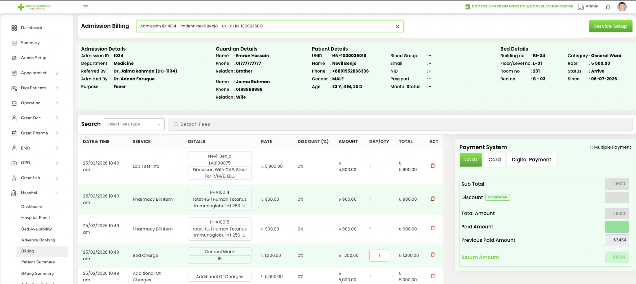
Task: Select the Digital Payment tab
Action: click(x=531, y=160)
